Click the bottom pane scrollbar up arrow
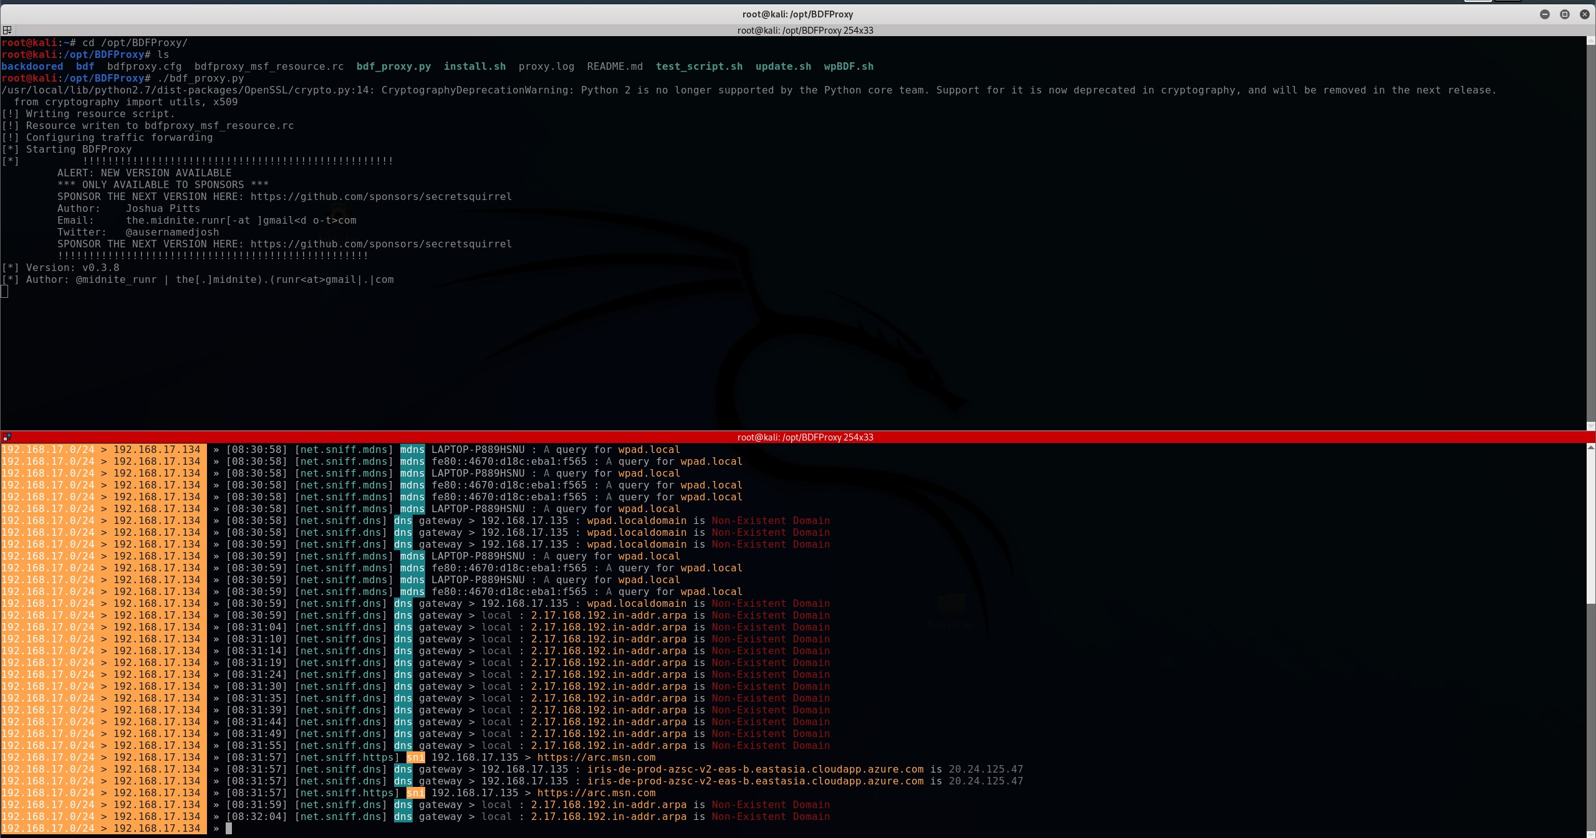Viewport: 1596px width, 838px height. pyautogui.click(x=1590, y=447)
